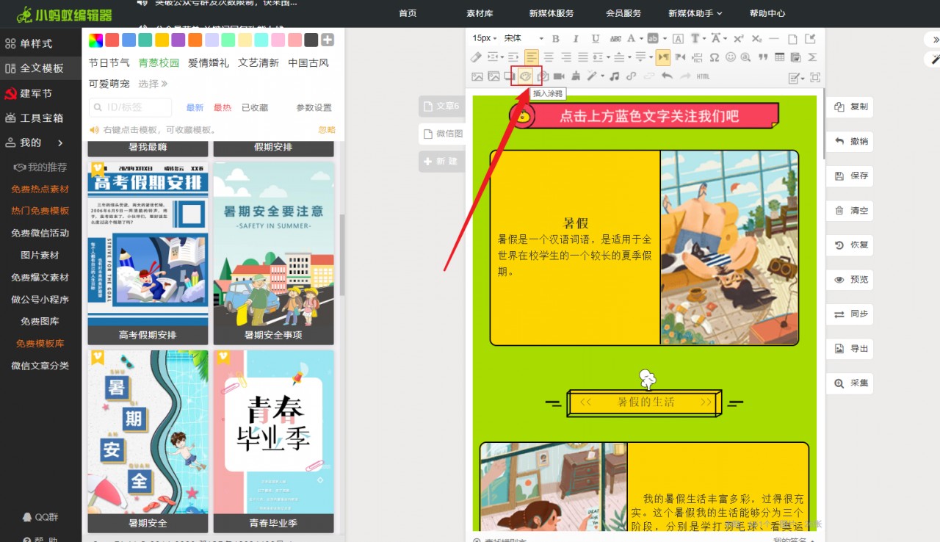Viewport: 940px width, 542px height.
Task: Click the insert image icon
Action: click(478, 76)
